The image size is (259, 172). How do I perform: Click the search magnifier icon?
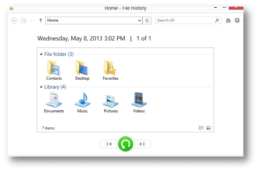click(x=217, y=20)
